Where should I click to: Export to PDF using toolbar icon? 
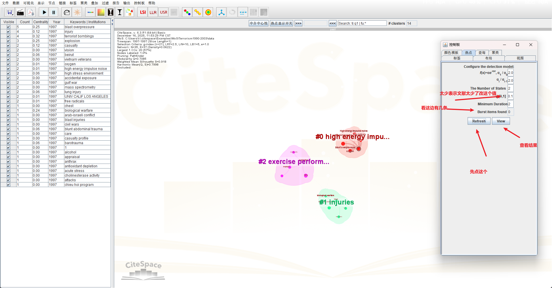tap(31, 12)
